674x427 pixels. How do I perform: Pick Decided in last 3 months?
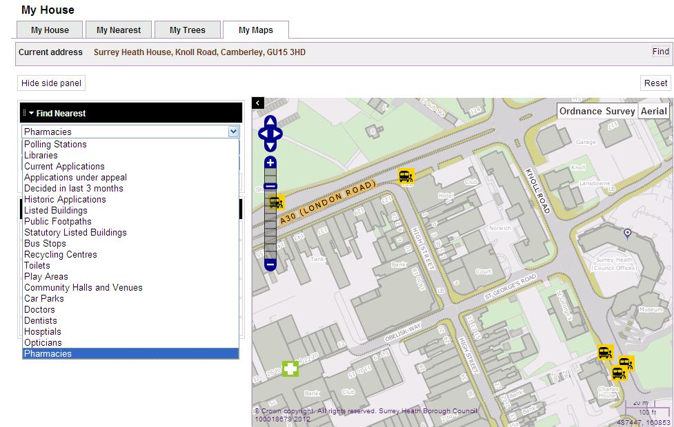tap(130, 189)
